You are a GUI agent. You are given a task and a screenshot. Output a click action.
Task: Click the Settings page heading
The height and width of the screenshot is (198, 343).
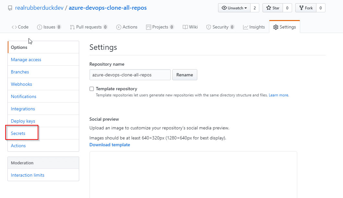[103, 47]
